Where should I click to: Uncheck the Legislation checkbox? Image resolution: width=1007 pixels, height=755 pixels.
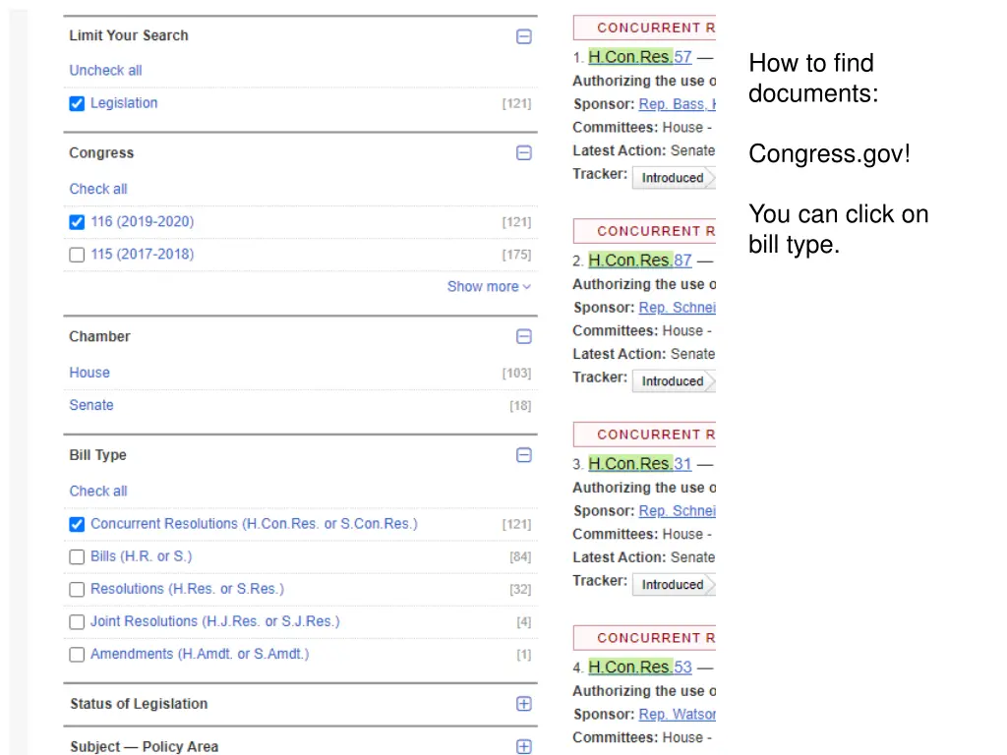(x=77, y=103)
